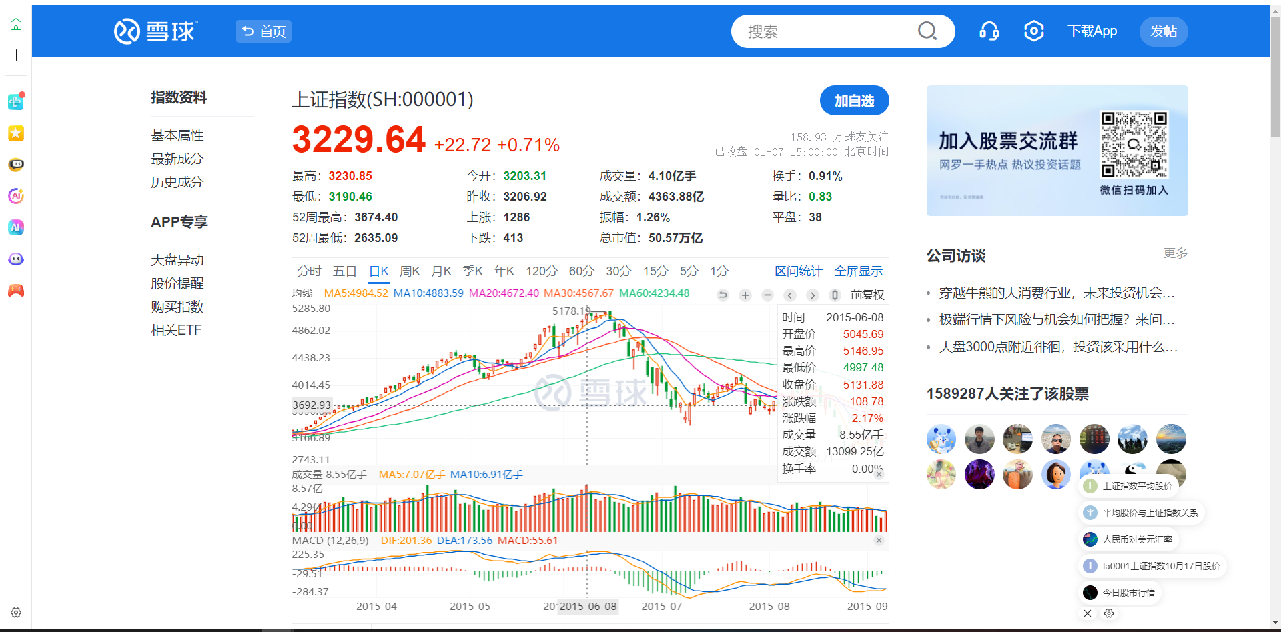Open 相关ETF in APP专享
This screenshot has height=632, width=1281.
point(177,330)
